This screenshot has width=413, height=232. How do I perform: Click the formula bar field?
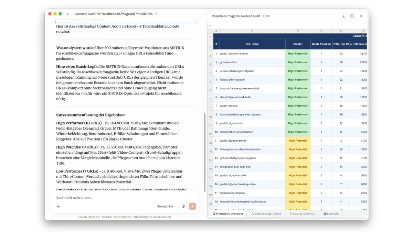287,26
